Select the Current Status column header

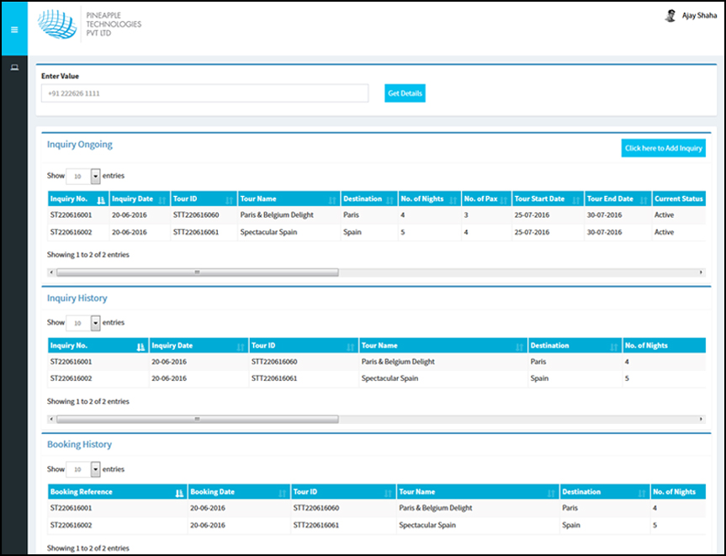point(680,199)
